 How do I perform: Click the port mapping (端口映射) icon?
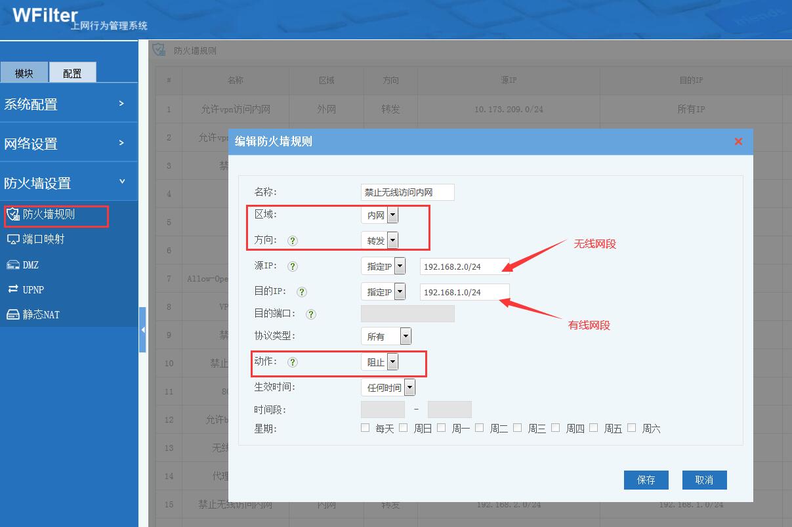click(x=13, y=240)
